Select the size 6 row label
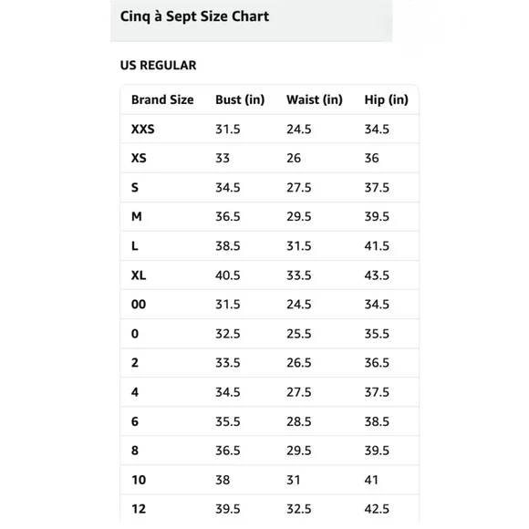This screenshot has width=529, height=529. pyautogui.click(x=135, y=421)
